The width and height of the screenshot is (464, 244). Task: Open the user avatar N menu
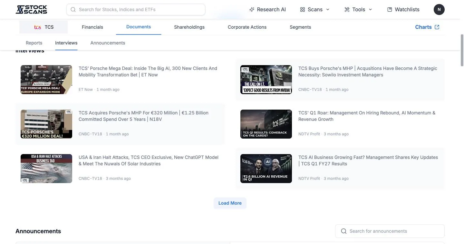[439, 10]
